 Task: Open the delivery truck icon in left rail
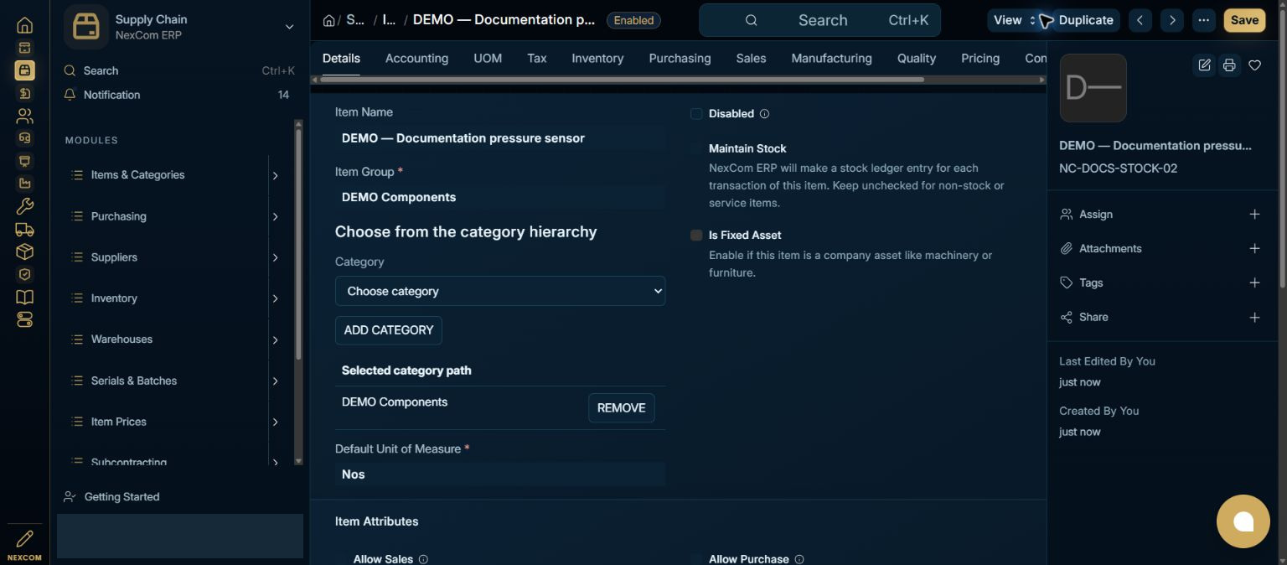[25, 229]
